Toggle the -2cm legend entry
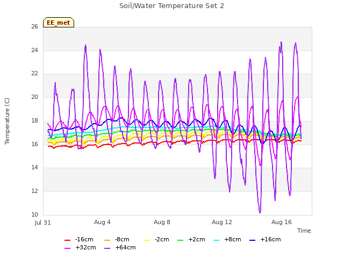This screenshot has width=344, height=258. pos(156,239)
